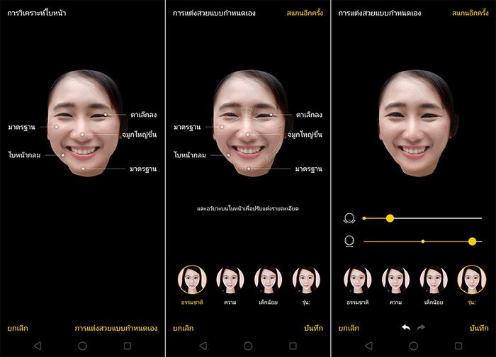496x357 pixels.
Task: Pick the เด็กน้อย preset in right screen
Action: coord(434,279)
